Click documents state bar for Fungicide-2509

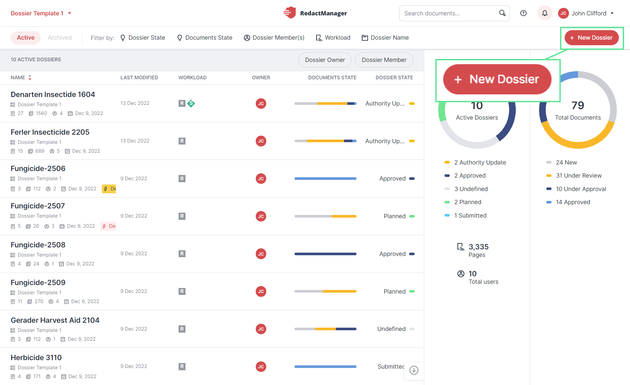(325, 291)
